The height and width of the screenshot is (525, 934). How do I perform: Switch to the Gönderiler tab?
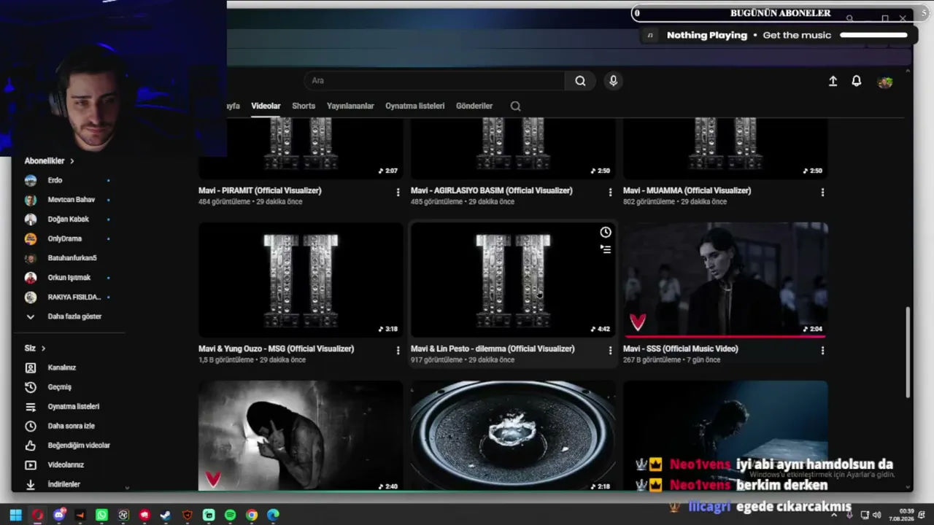(474, 106)
